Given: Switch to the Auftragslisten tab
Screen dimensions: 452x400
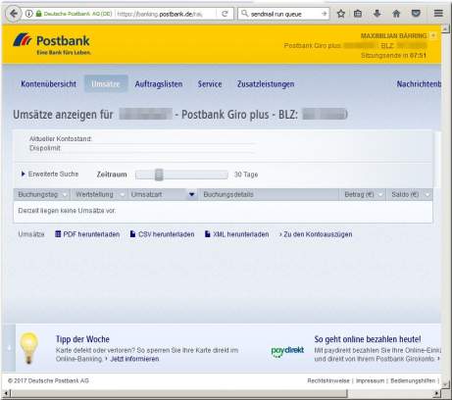Looking at the screenshot, I should click(159, 84).
